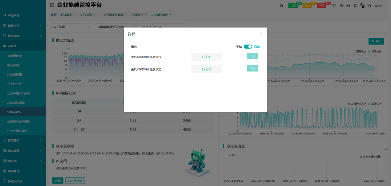391x186 pixels.
Task: Switch to the 空调监控 tab
Action: [137, 15]
